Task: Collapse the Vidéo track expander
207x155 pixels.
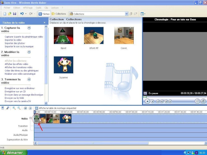Action: tap(31, 118)
